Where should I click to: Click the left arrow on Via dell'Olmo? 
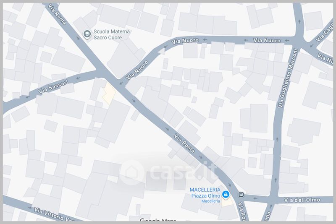tap(255, 198)
